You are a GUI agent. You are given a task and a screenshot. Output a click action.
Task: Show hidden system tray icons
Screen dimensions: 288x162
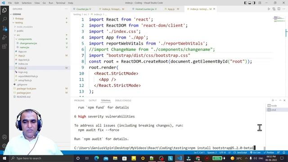coord(246,158)
